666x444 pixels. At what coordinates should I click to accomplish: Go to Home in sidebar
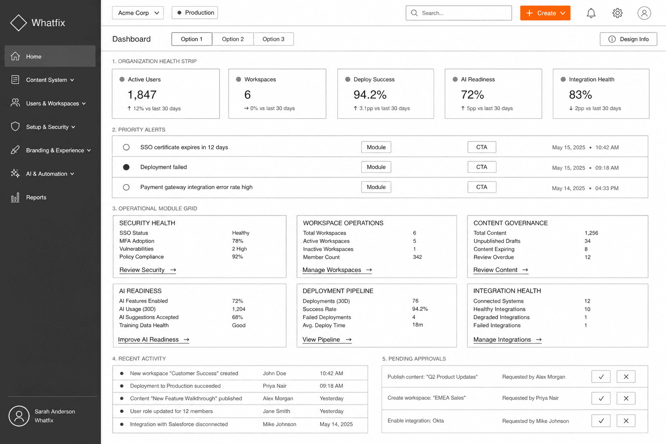pyautogui.click(x=50, y=56)
